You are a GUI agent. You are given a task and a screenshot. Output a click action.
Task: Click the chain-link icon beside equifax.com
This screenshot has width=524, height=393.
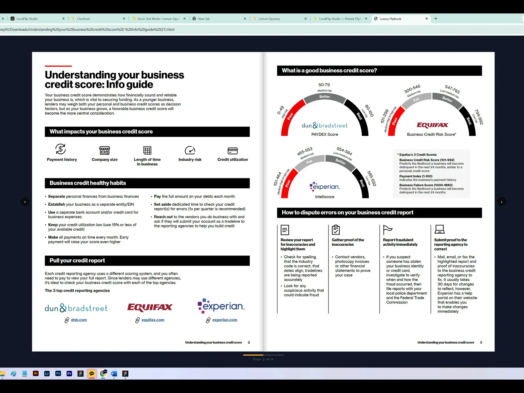tap(138, 320)
